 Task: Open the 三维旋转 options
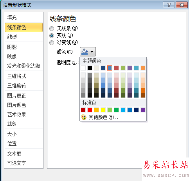coord(23,85)
